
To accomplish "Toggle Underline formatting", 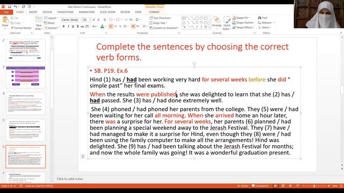I will (73, 26).
